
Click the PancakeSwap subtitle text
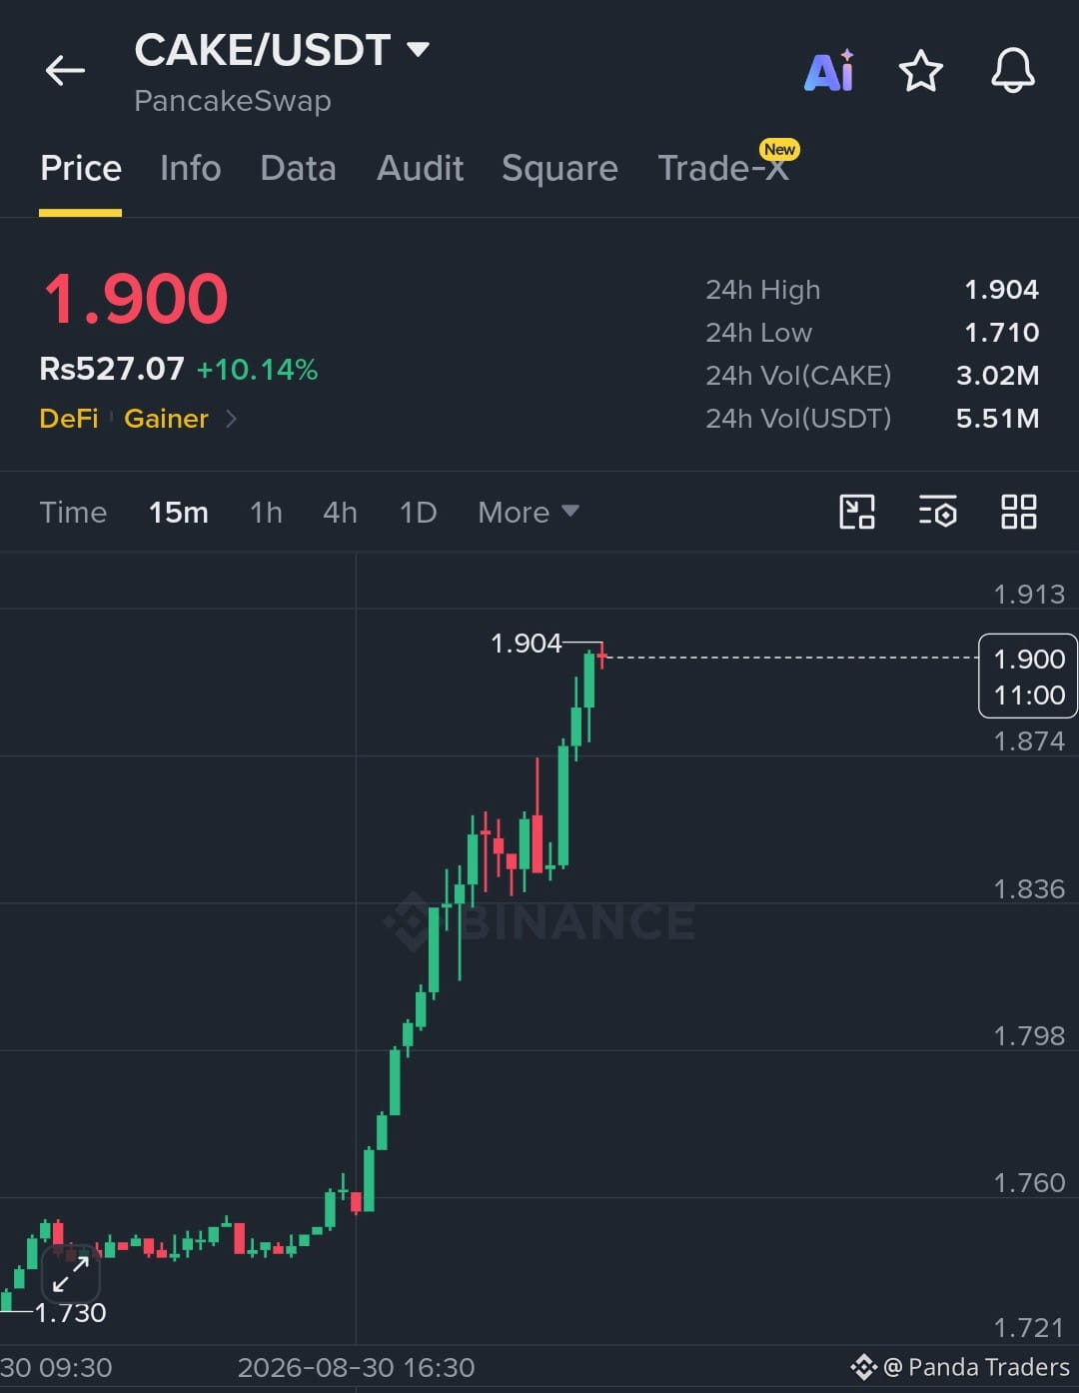tap(233, 101)
